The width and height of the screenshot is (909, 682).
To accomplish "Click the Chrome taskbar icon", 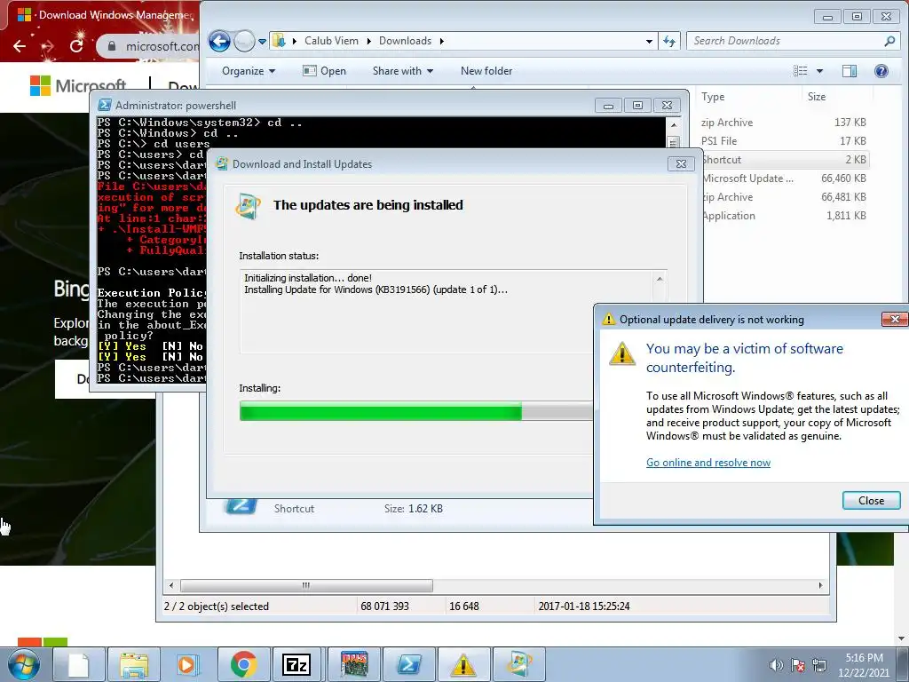I will [243, 664].
